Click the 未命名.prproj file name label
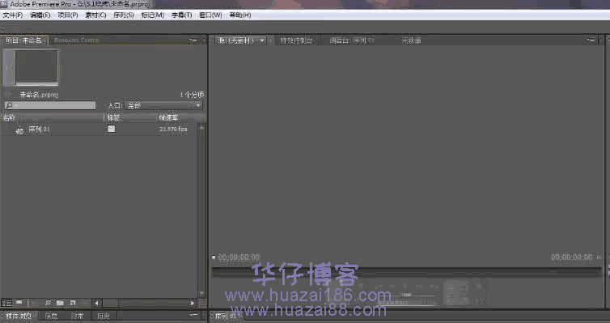 click(x=39, y=95)
